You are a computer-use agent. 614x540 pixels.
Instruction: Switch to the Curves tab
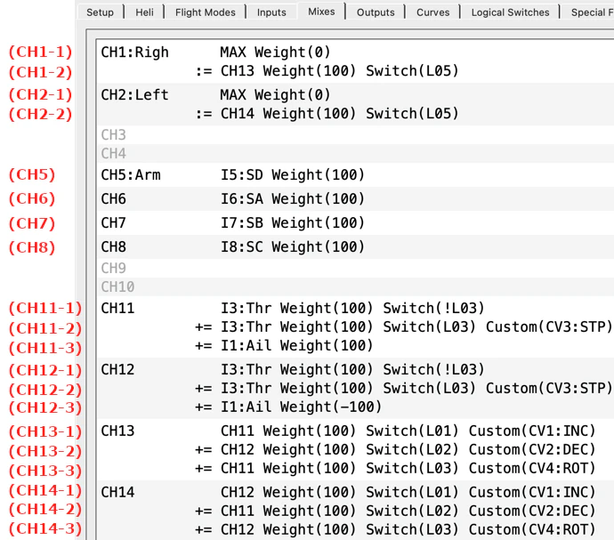433,12
